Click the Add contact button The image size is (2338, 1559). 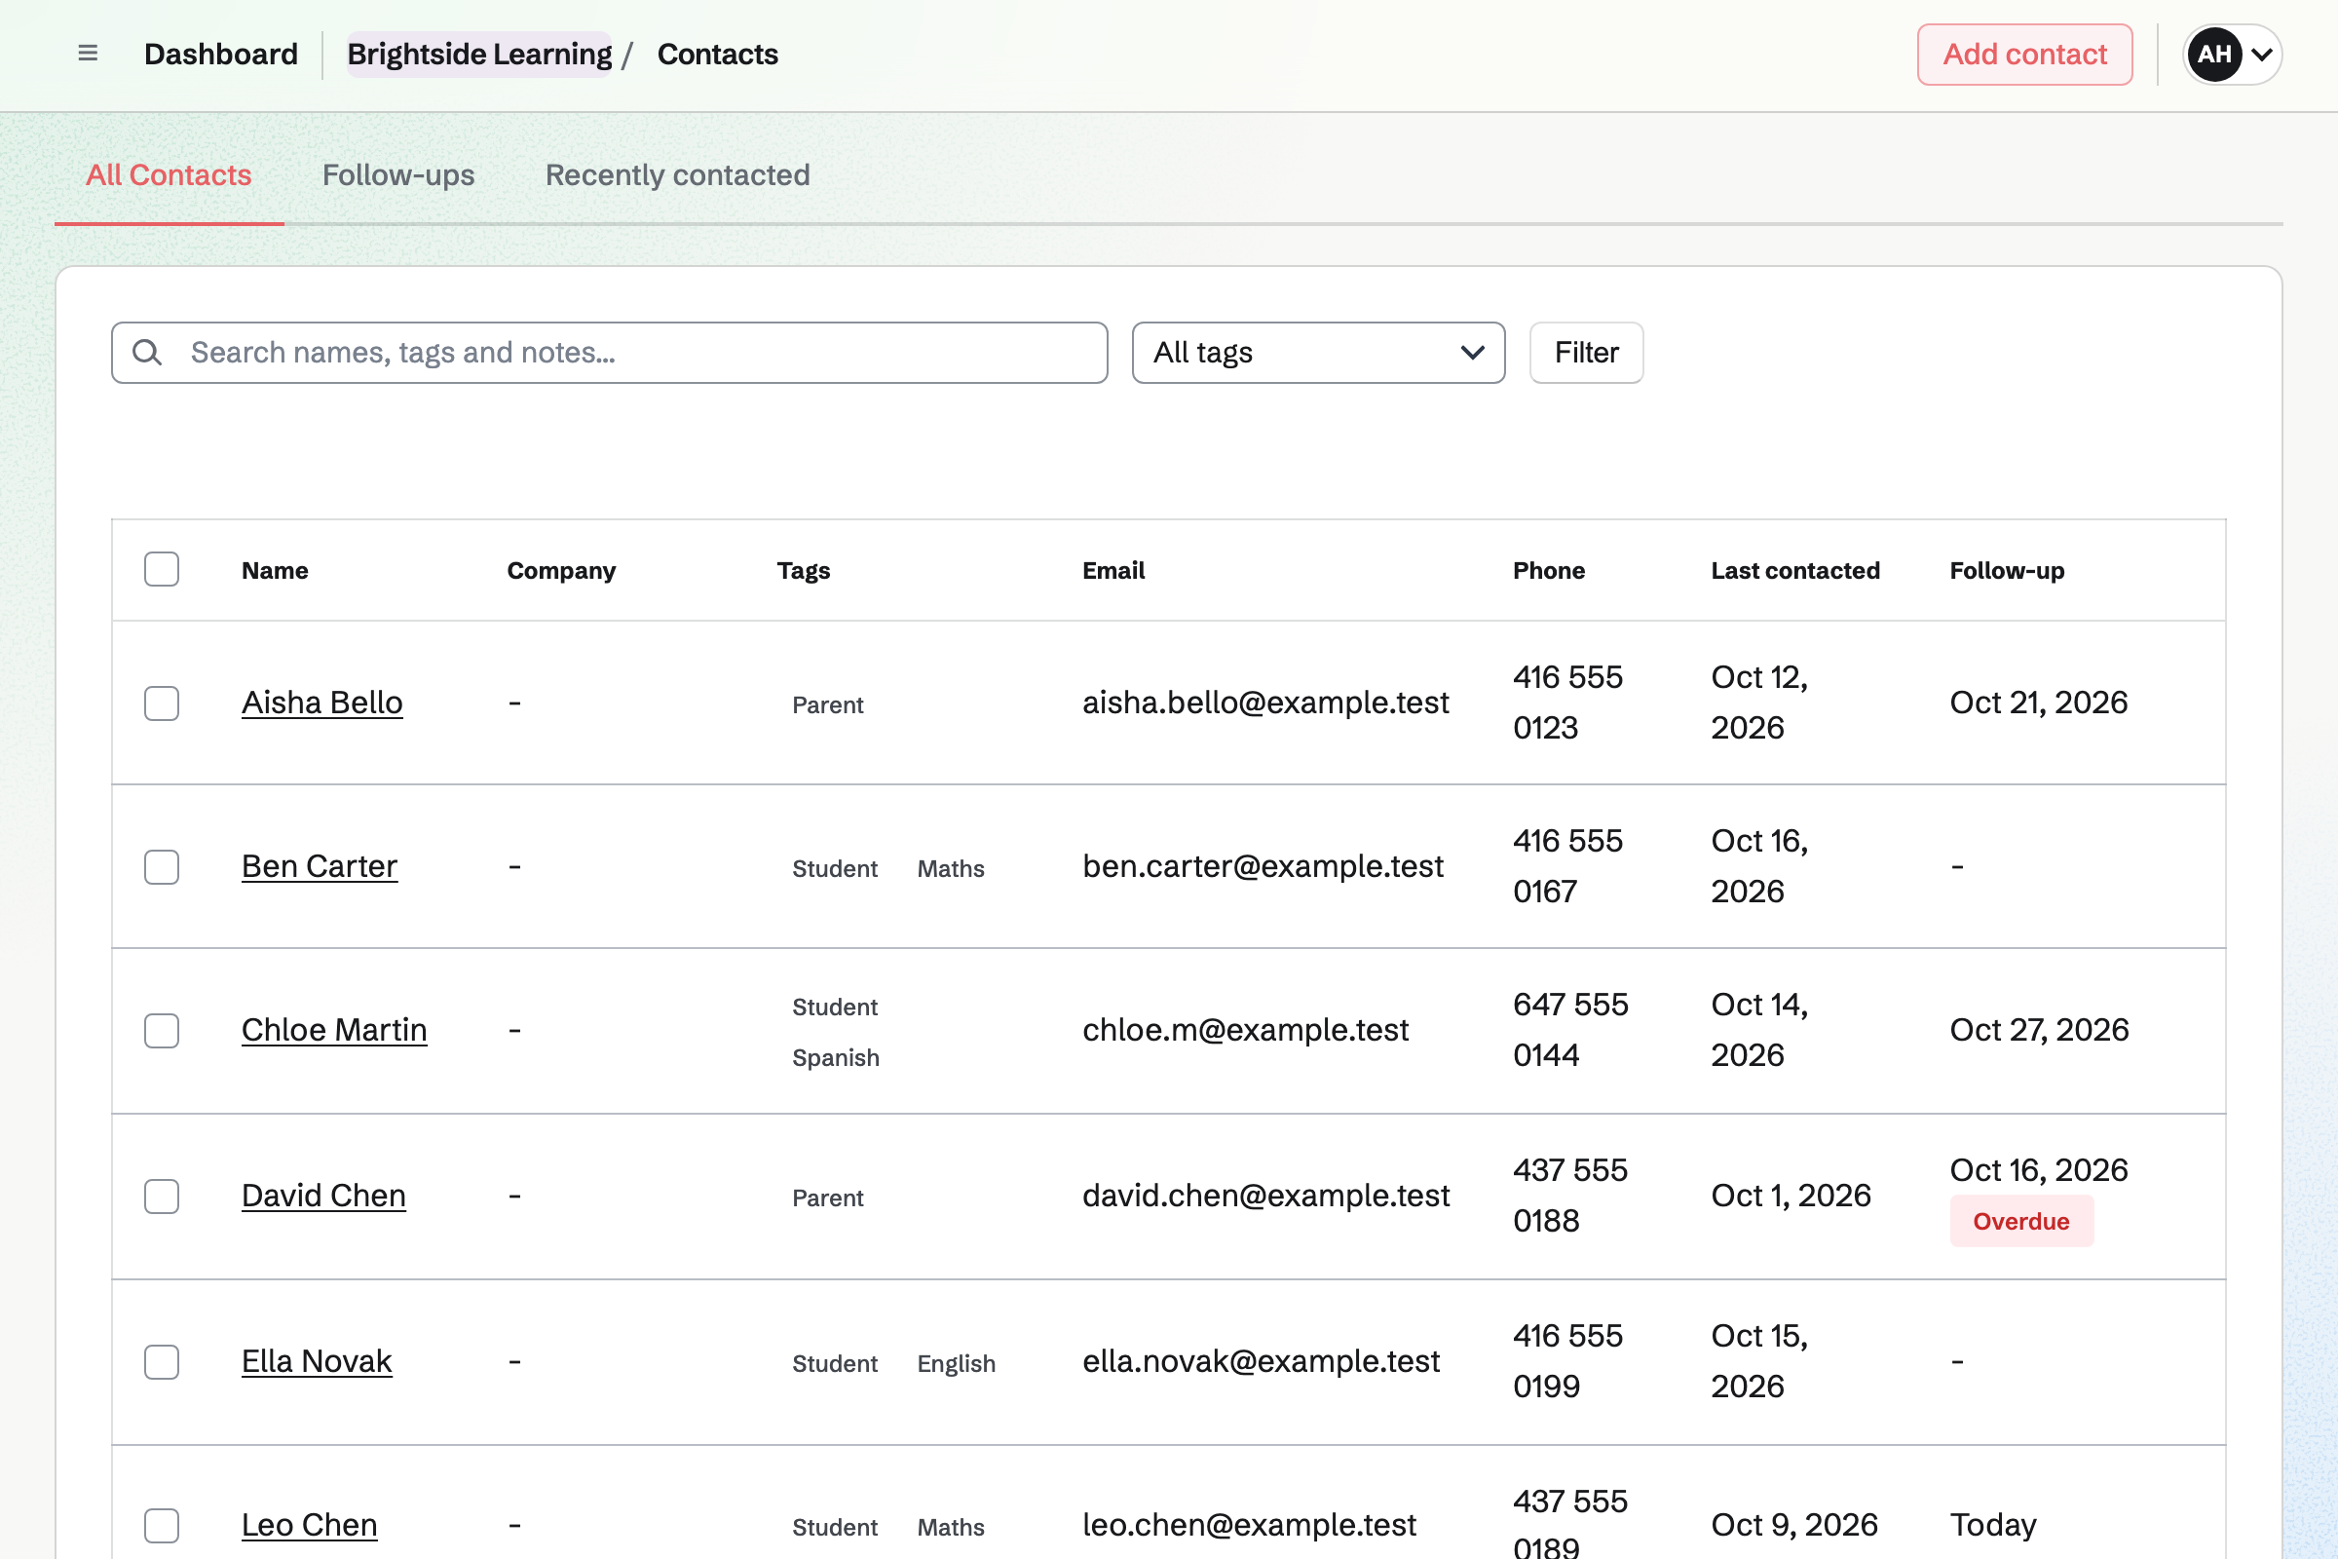[x=2025, y=54]
